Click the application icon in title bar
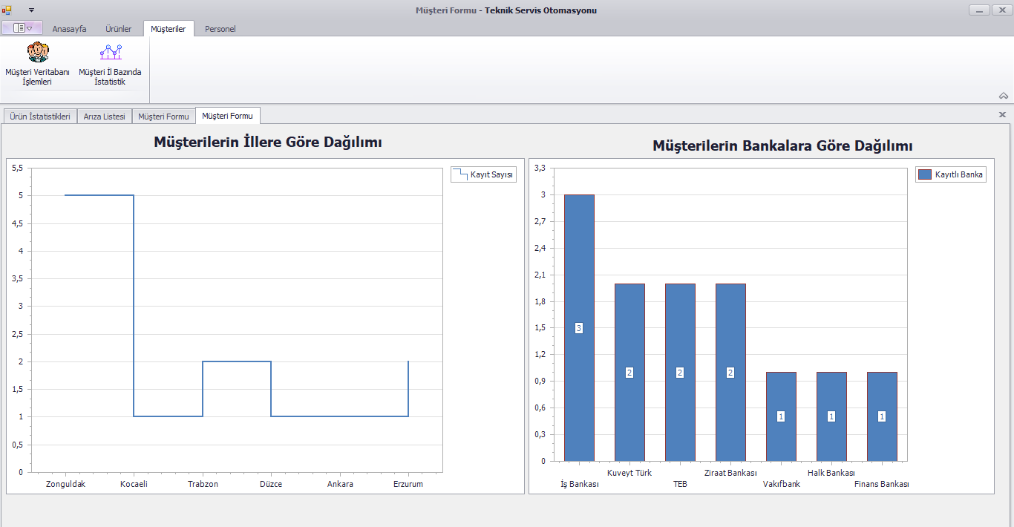1014x527 pixels. [7, 10]
